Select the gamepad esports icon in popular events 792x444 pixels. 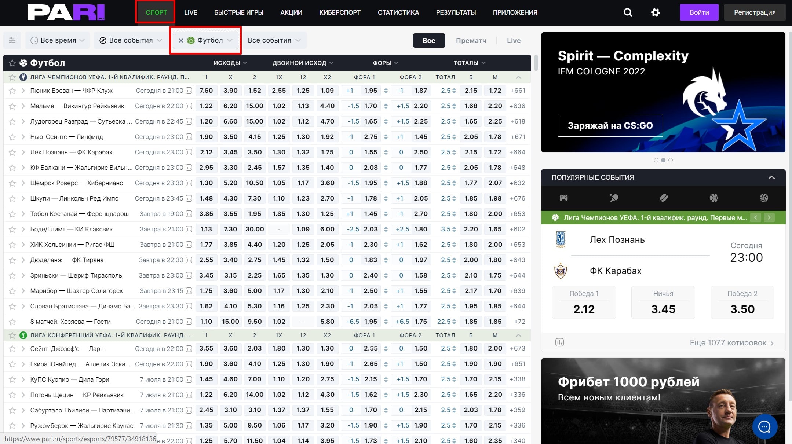click(563, 198)
